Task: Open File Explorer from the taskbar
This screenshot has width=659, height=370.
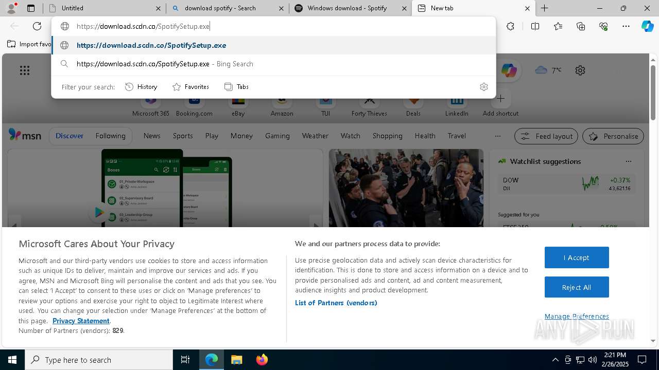Action: [x=236, y=360]
